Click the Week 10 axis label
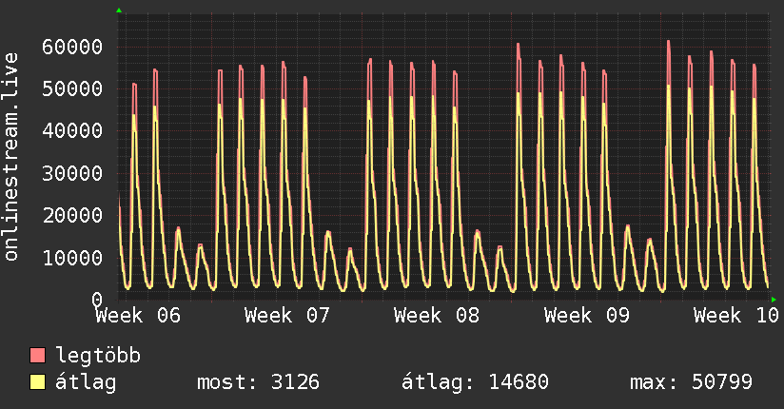The width and height of the screenshot is (784, 409). [736, 316]
